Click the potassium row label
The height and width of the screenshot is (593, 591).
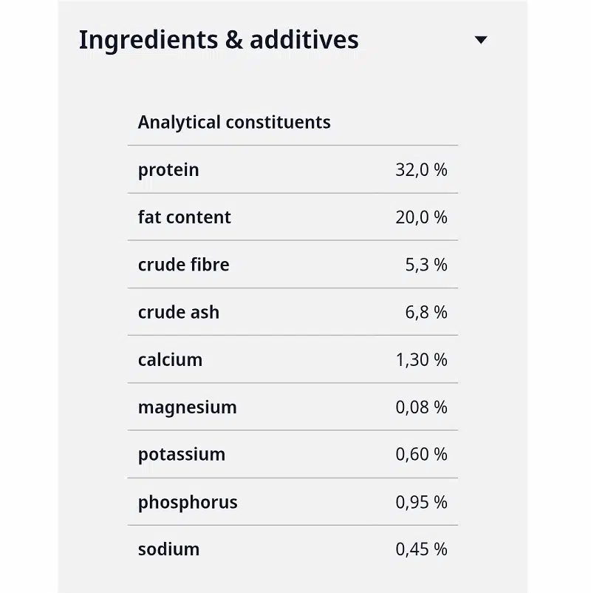click(x=182, y=455)
